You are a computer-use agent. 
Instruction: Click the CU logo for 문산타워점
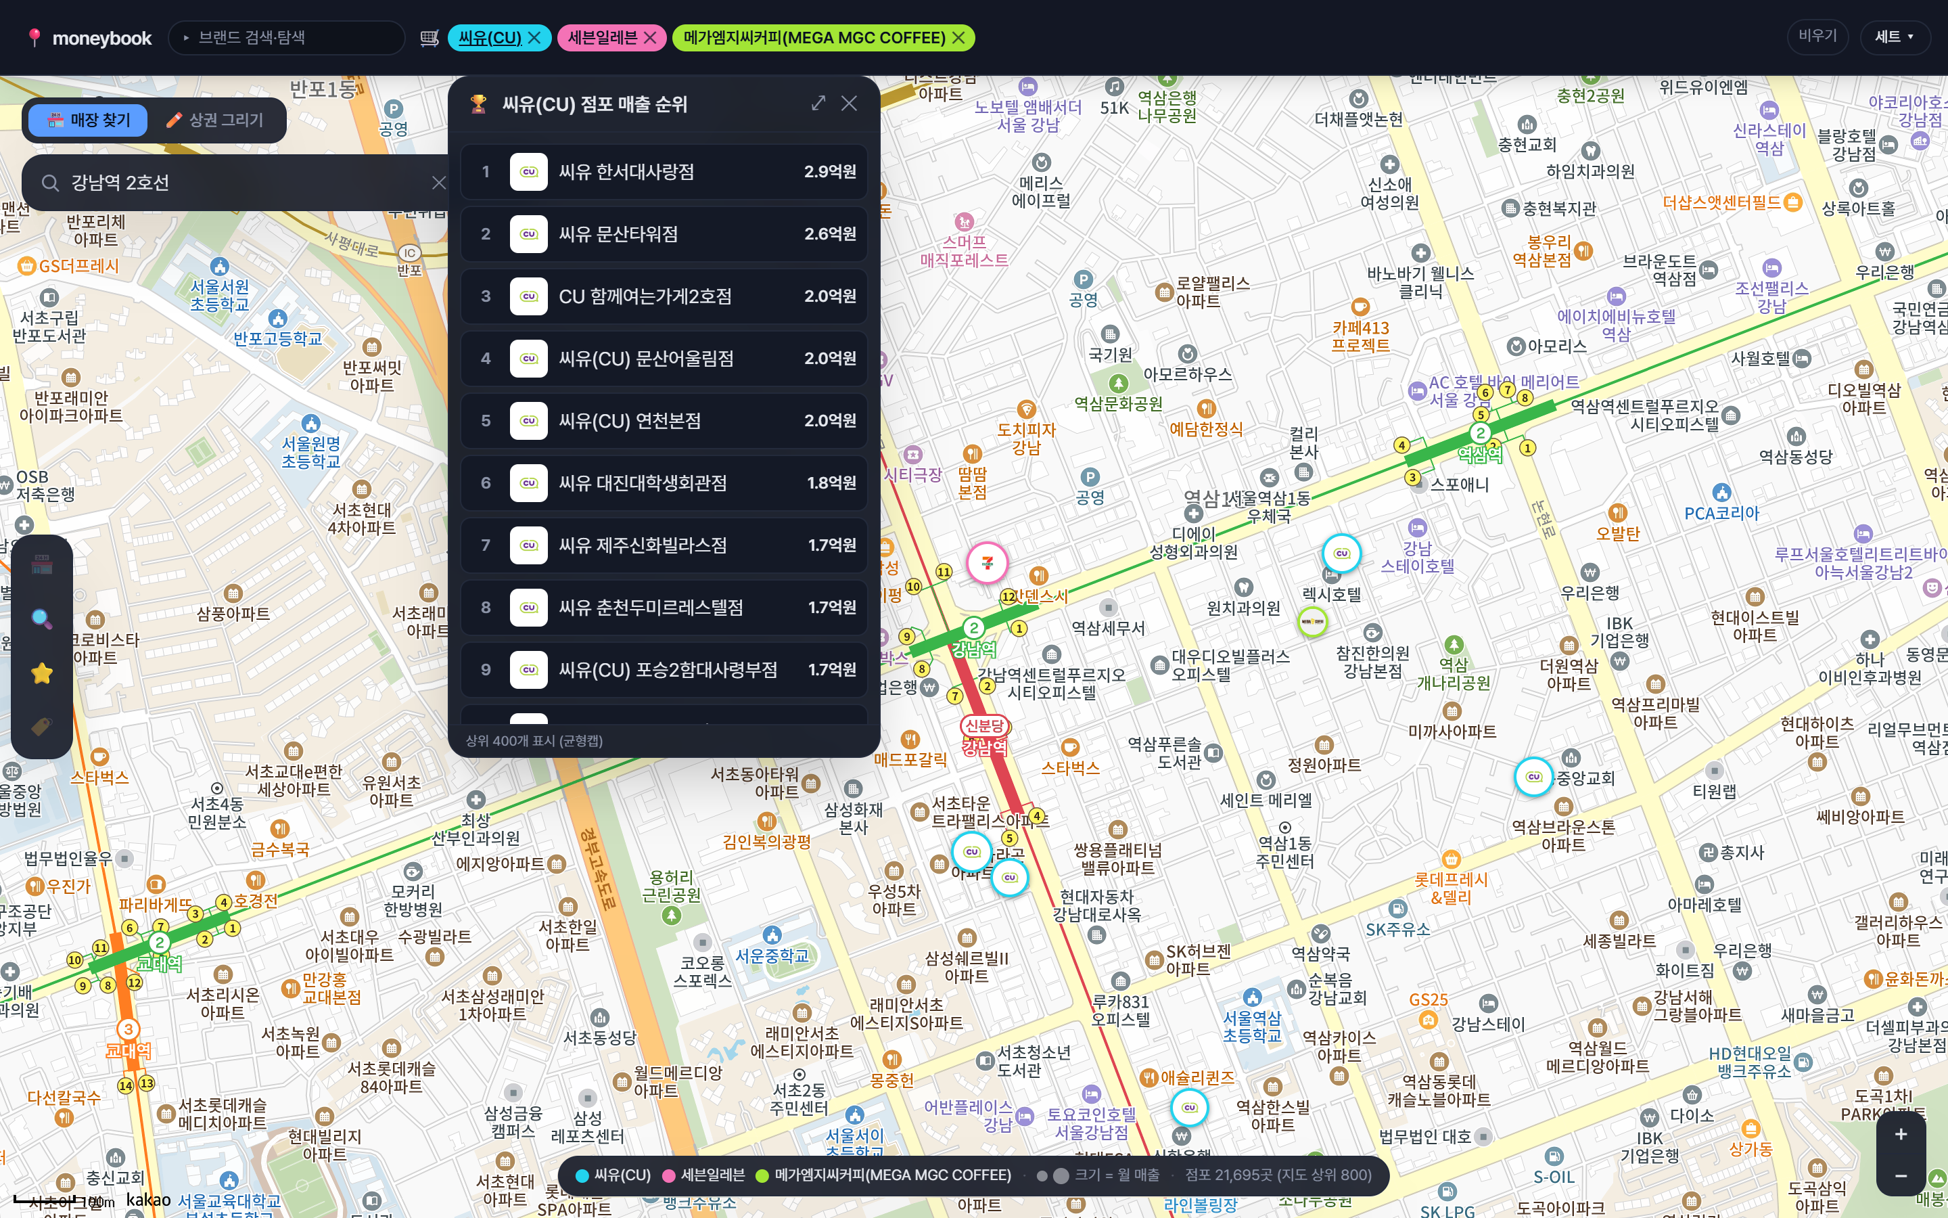click(529, 233)
